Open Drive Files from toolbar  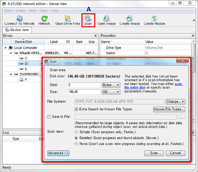click(x=68, y=20)
